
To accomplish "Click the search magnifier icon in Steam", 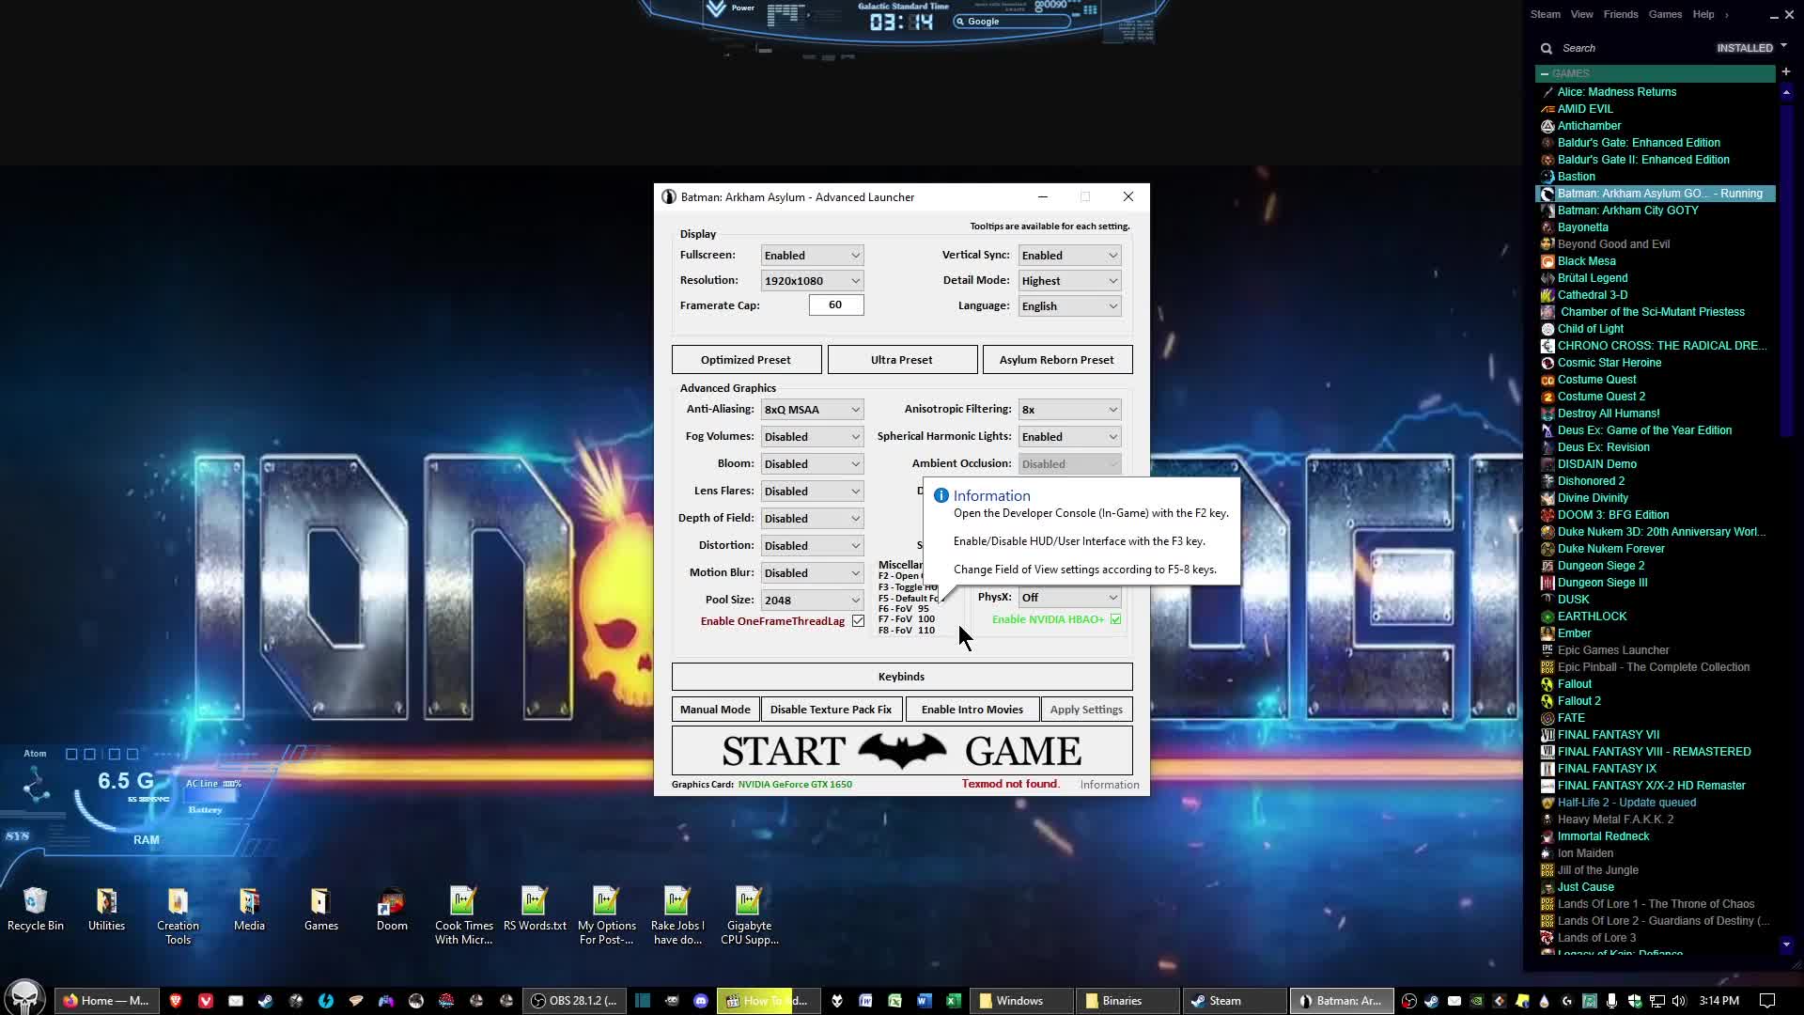I will click(1547, 48).
